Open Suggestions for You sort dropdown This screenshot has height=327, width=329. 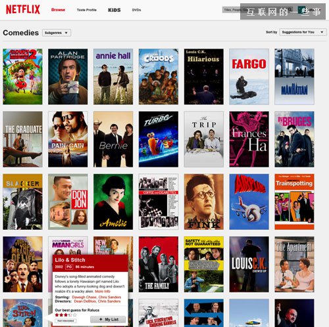click(x=303, y=32)
